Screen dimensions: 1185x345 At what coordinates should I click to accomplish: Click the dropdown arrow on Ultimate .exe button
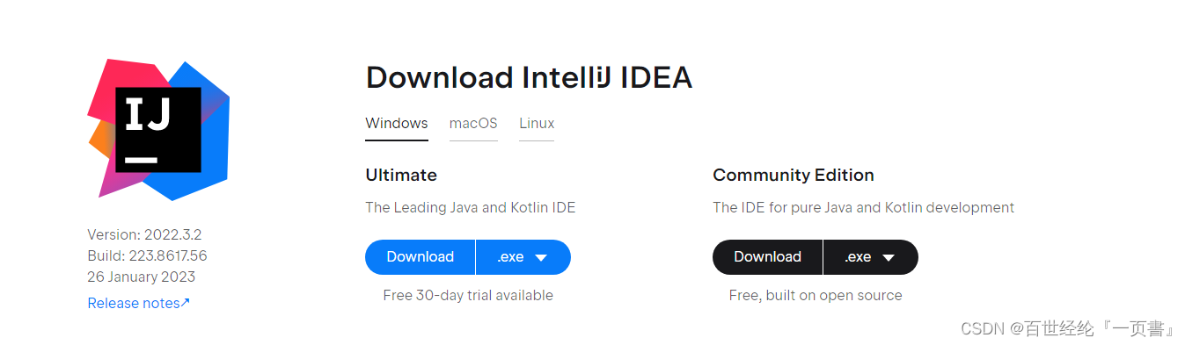click(541, 257)
